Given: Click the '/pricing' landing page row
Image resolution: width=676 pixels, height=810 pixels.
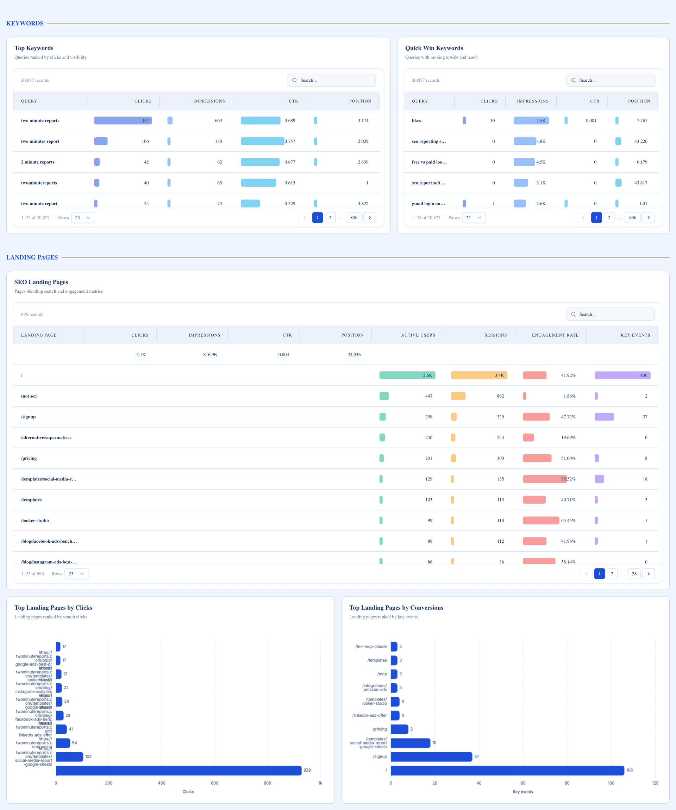Looking at the screenshot, I should point(336,458).
